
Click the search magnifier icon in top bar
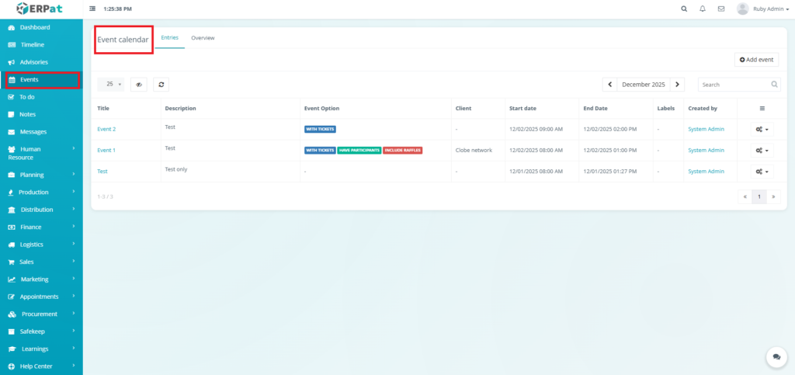684,9
